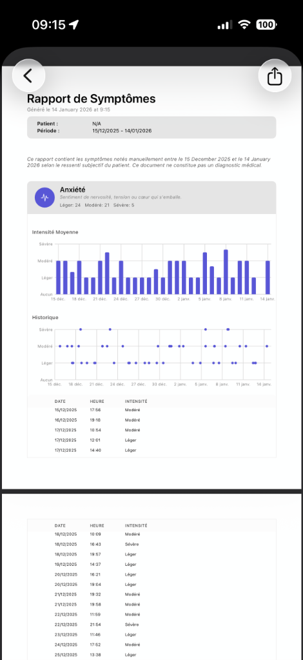The height and width of the screenshot is (660, 303).
Task: Tap the 23/12/2025 11:46 row
Action: coord(151,634)
